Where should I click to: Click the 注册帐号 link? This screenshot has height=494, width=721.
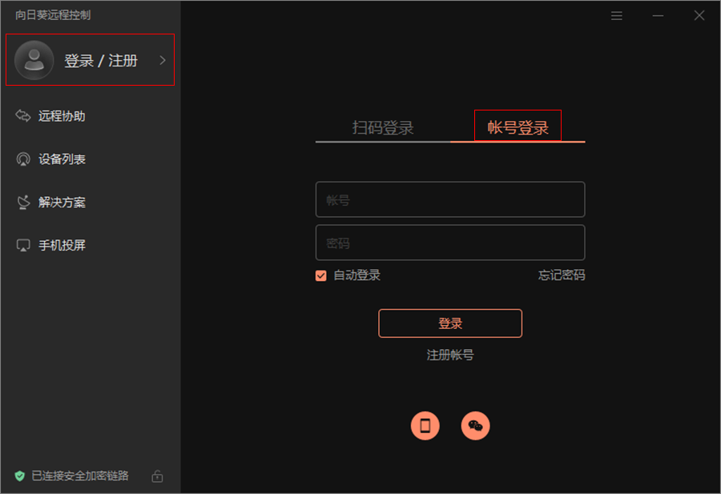click(450, 355)
